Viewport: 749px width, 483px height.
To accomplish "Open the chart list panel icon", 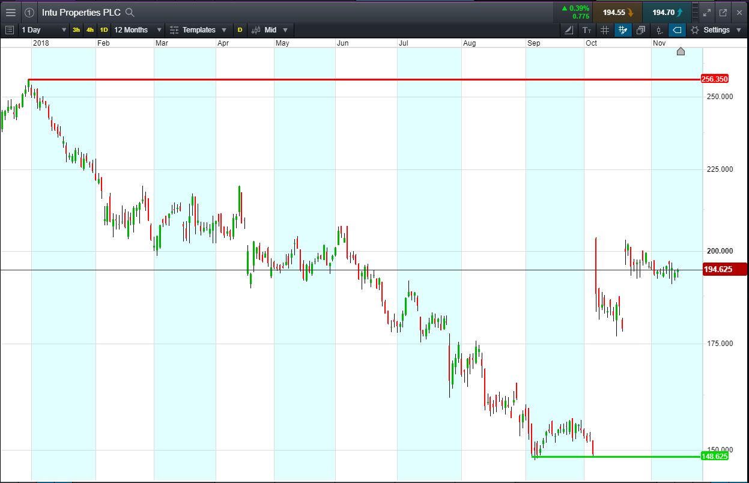I will pos(10,29).
